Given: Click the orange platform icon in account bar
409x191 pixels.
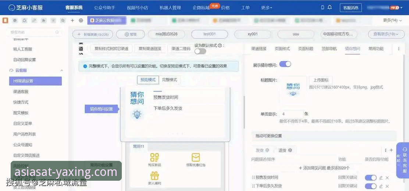Looking at the screenshot, I should tap(6, 20).
